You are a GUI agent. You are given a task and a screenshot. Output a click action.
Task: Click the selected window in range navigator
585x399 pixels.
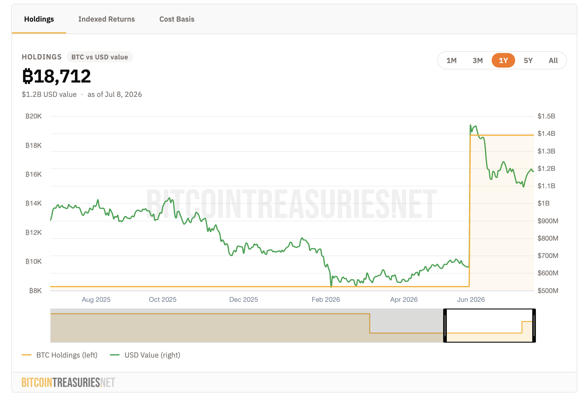pyautogui.click(x=490, y=326)
